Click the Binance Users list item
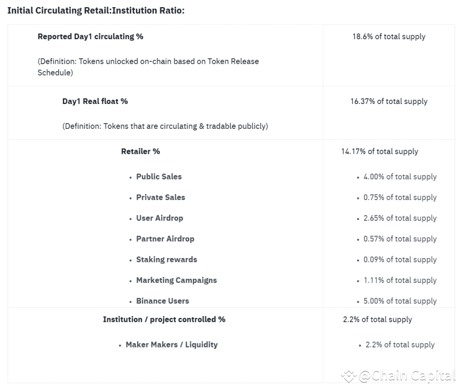The height and width of the screenshot is (388, 460). pos(163,301)
